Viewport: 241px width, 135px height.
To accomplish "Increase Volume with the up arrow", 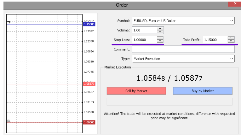I will pos(160,29).
